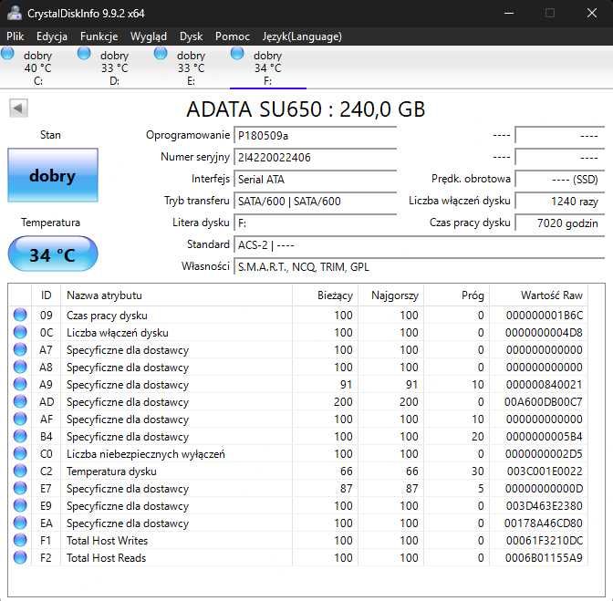The image size is (613, 601).
Task: Click status orb for attribute A9 row
Action: (x=20, y=384)
